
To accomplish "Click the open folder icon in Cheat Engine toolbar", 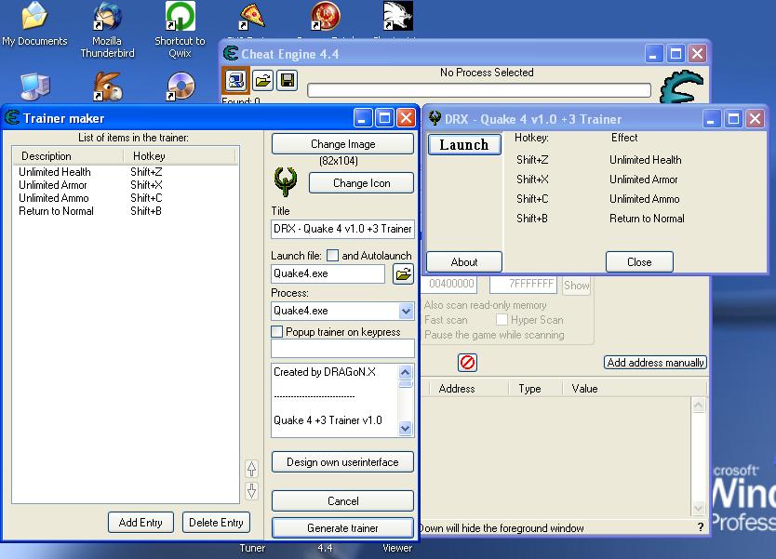I will 262,80.
